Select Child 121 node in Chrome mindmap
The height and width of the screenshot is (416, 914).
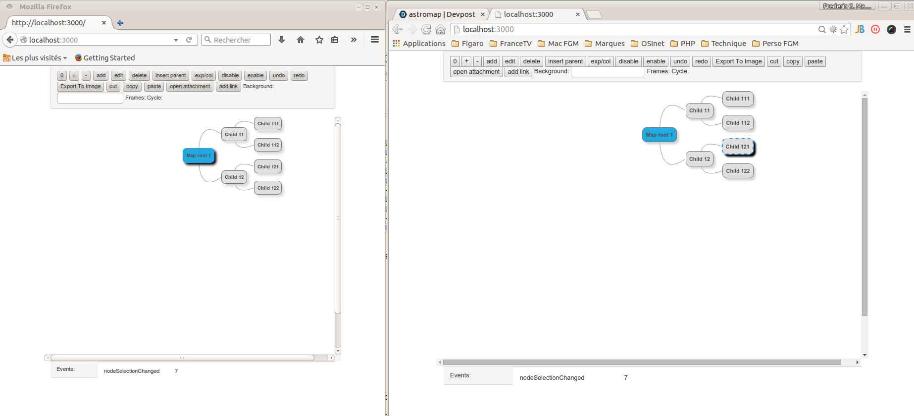point(738,147)
